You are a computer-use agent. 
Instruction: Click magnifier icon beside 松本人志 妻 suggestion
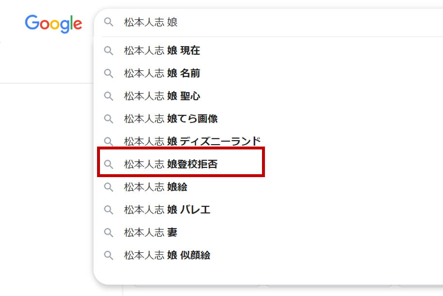109,232
